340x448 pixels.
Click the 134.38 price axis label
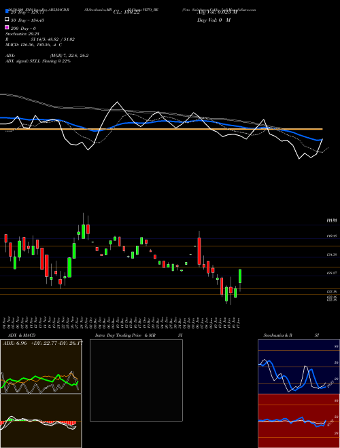click(x=331, y=255)
